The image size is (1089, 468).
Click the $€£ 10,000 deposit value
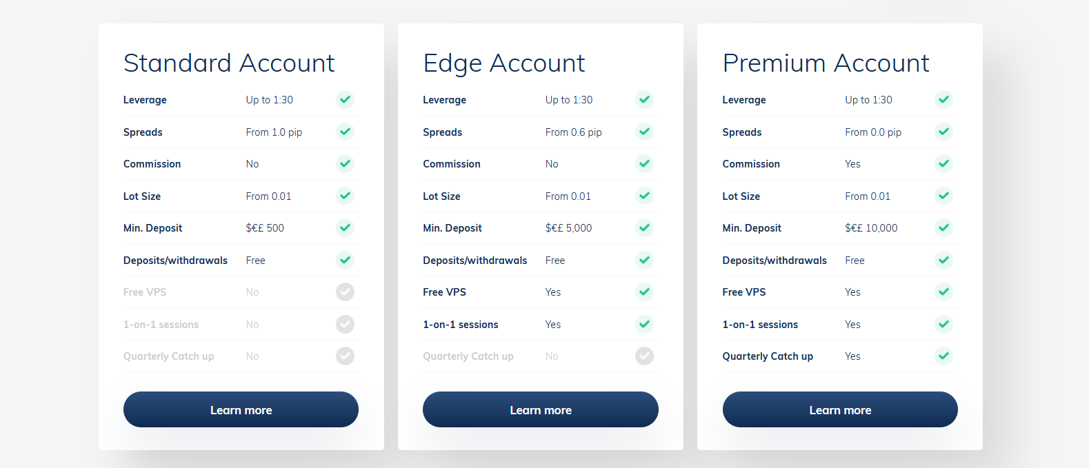pos(871,228)
